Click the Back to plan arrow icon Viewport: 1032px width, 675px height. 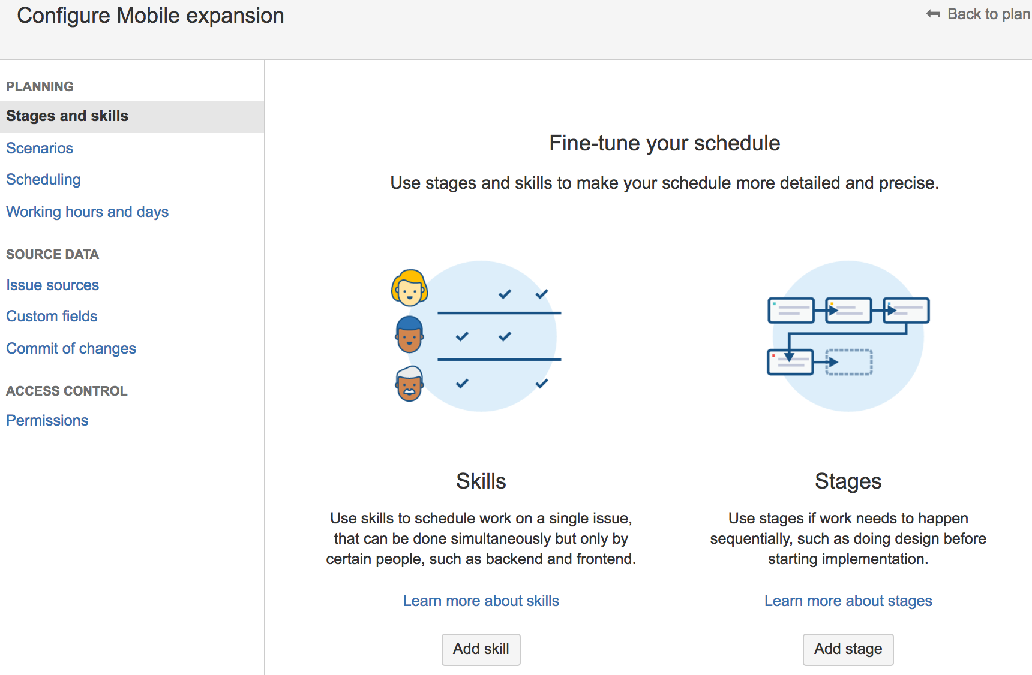click(933, 14)
